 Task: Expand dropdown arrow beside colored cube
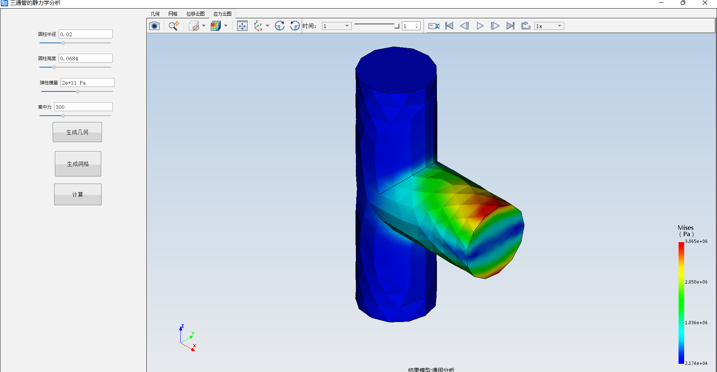[x=226, y=26]
